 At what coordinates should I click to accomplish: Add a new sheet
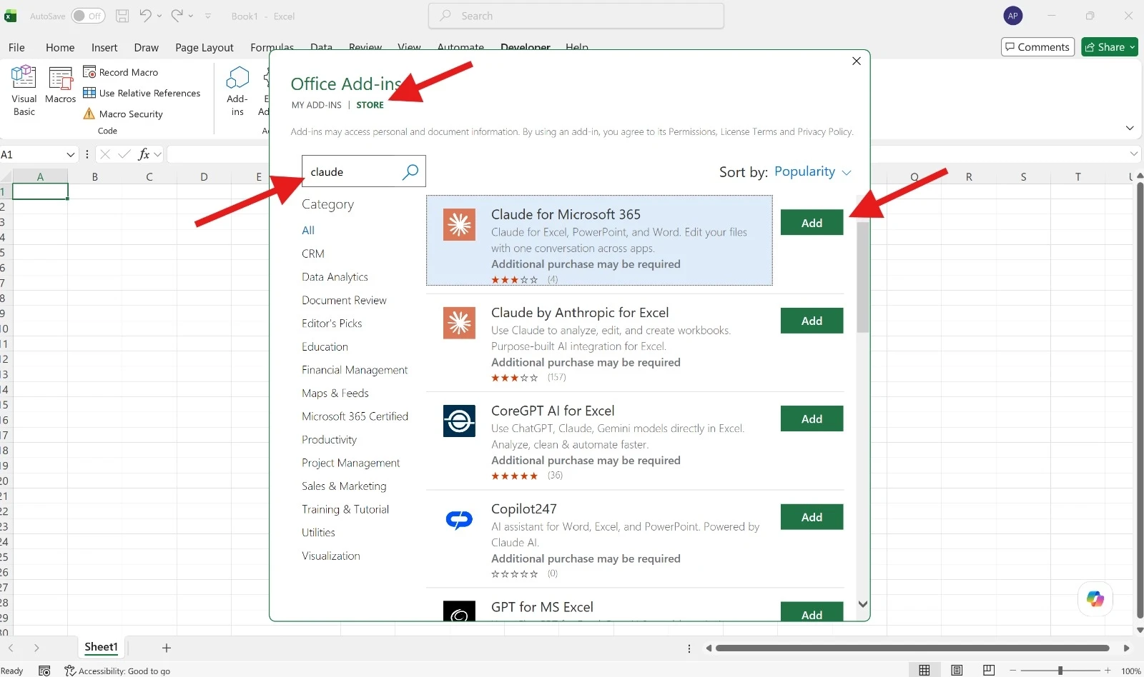[167, 648]
